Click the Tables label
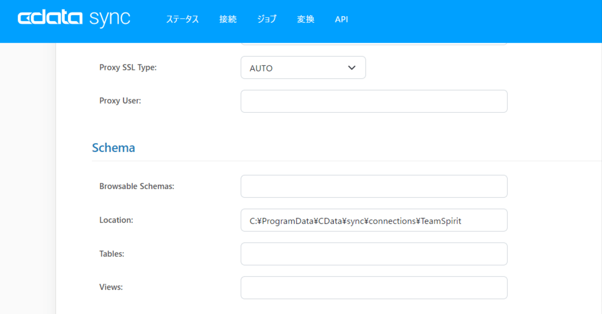 [x=112, y=253]
